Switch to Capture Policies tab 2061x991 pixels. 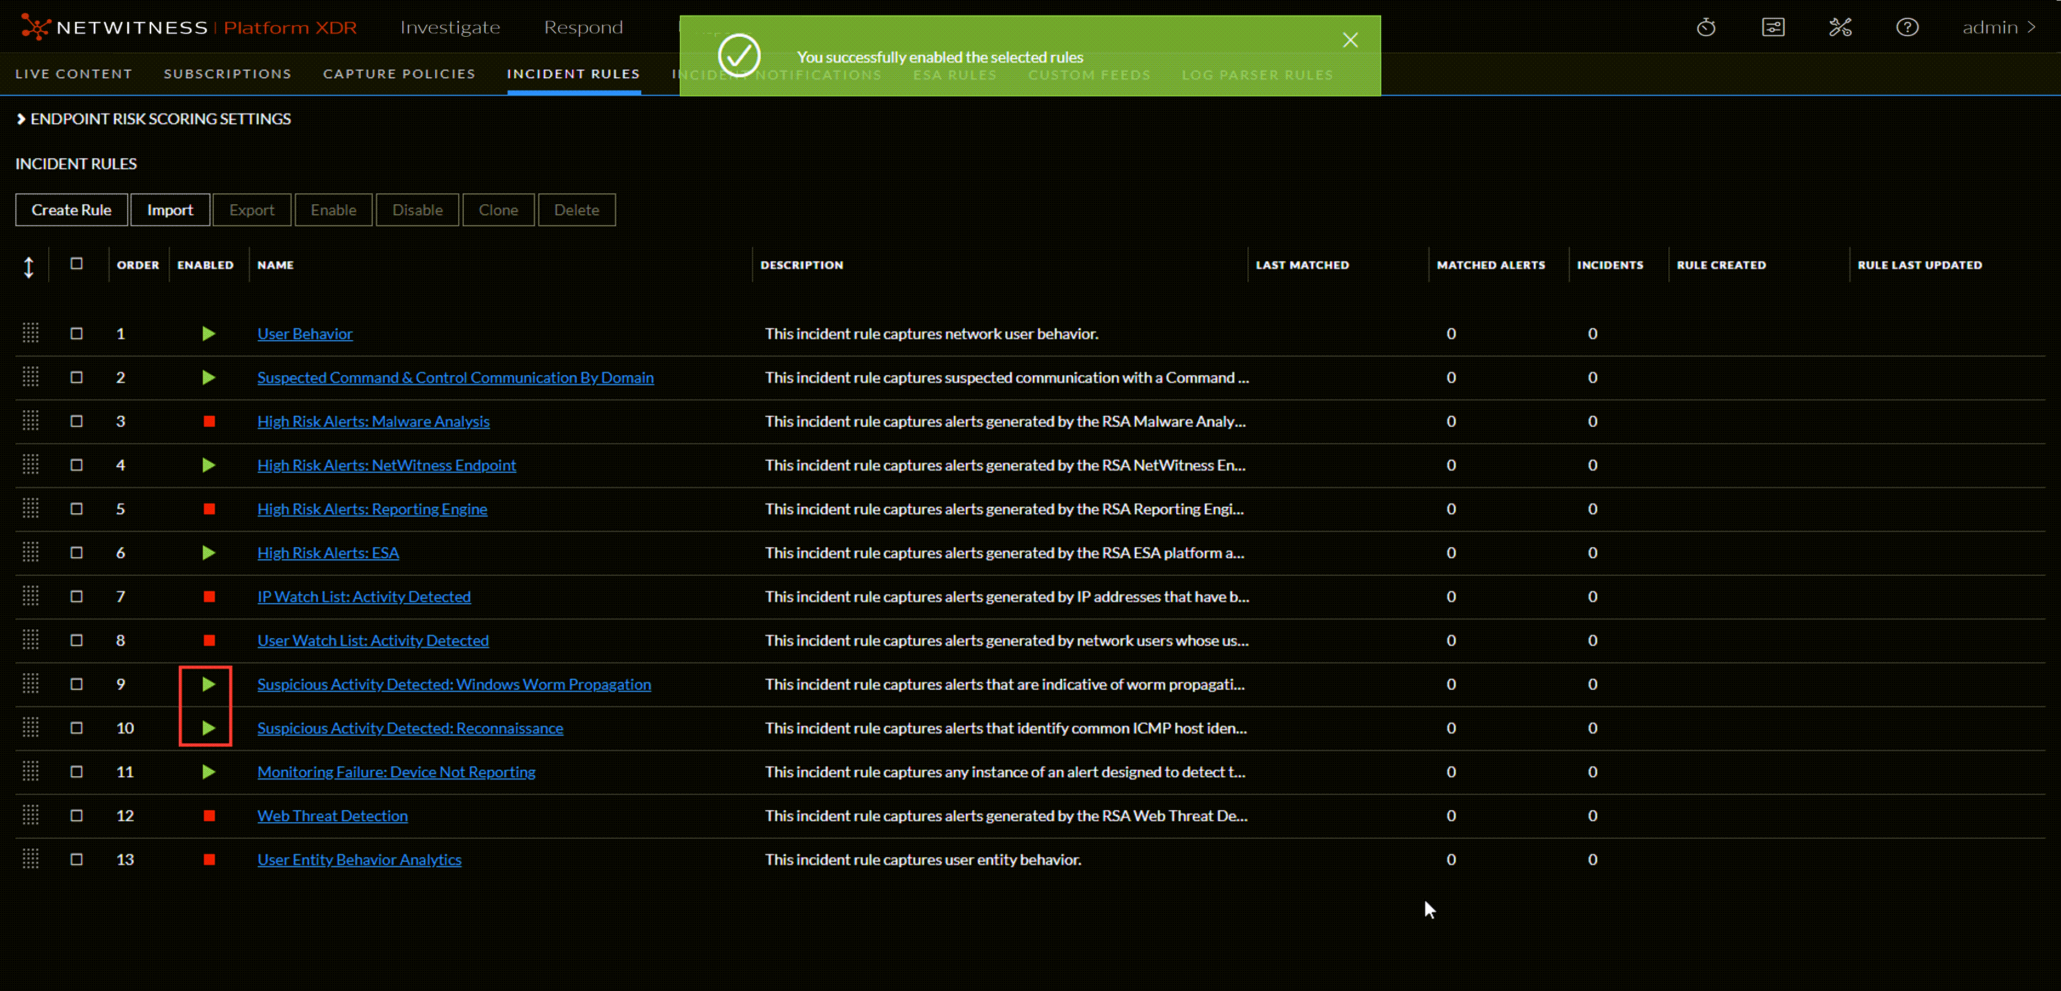(398, 73)
